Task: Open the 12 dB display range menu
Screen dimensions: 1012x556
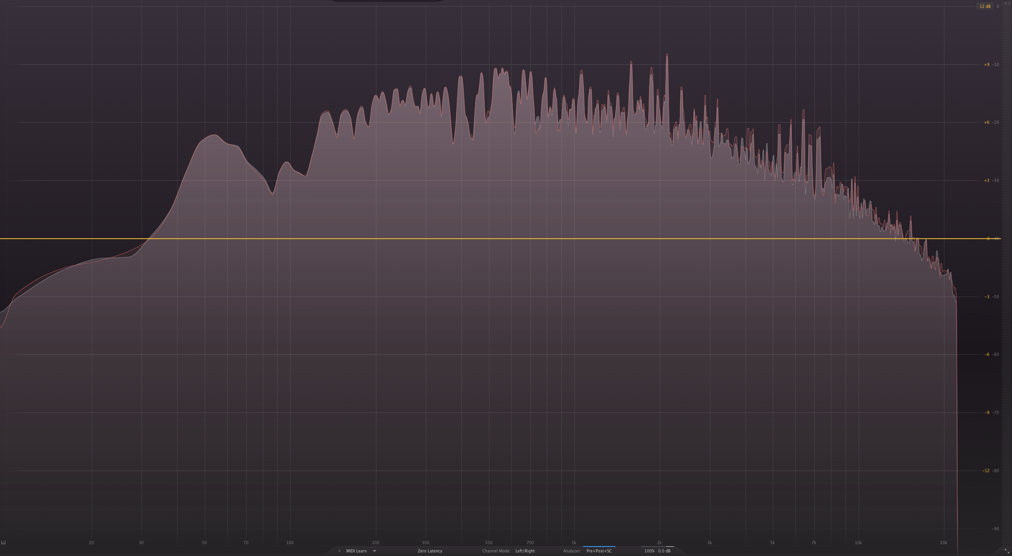Action: pos(985,6)
